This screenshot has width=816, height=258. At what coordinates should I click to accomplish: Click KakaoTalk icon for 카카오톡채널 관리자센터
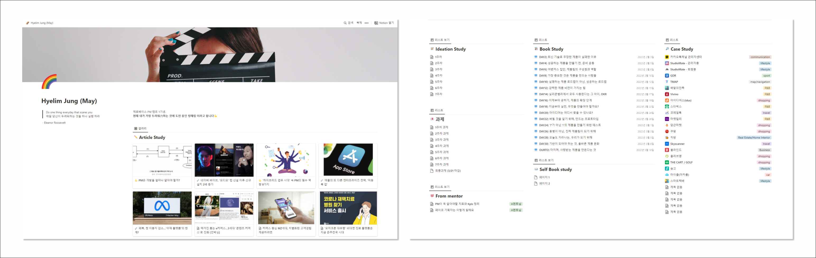pyautogui.click(x=667, y=57)
